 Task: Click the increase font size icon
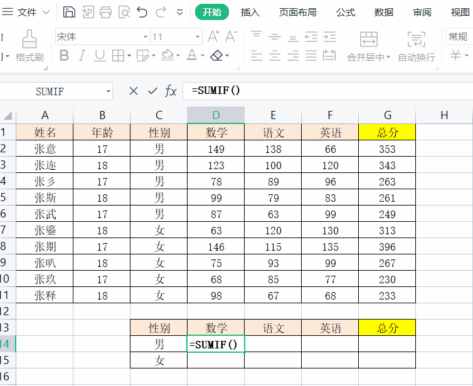pos(214,36)
